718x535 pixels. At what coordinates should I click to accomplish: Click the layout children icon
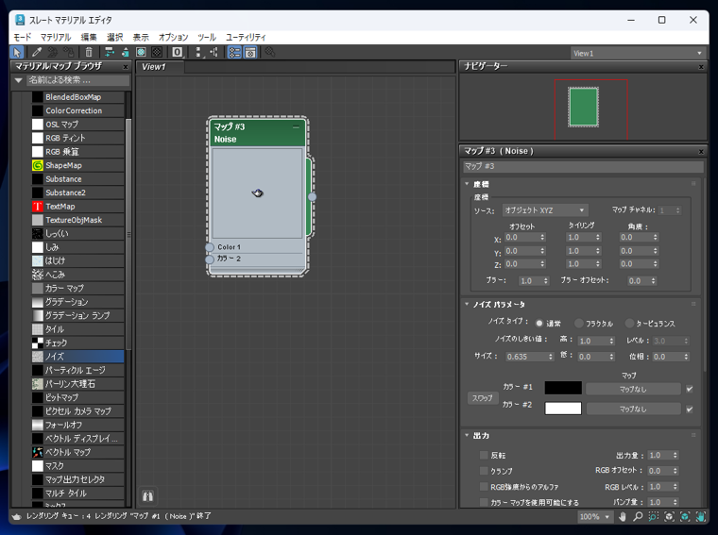point(214,52)
